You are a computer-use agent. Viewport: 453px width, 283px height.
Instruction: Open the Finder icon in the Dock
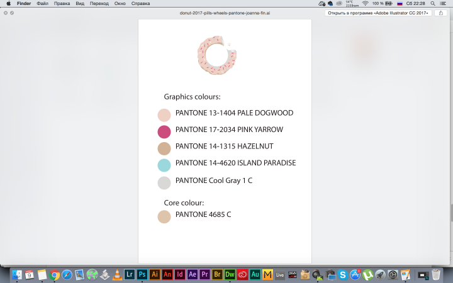[x=17, y=275]
